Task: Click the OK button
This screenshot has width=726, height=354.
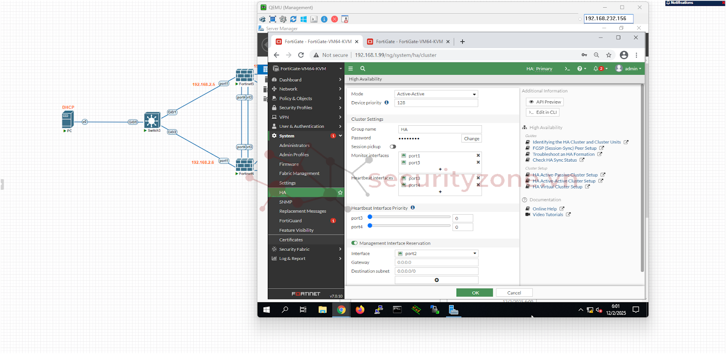Action: click(475, 293)
